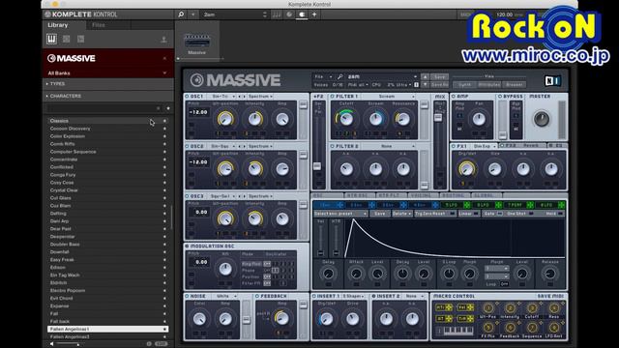Screen dimensions: 619x348
Task: Click the Vel macro crosshair handle
Action: point(471,307)
